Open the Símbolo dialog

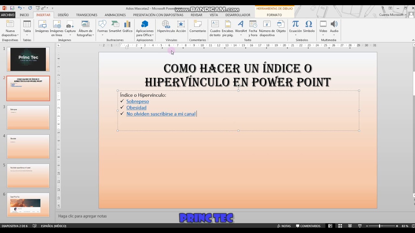pyautogui.click(x=309, y=27)
